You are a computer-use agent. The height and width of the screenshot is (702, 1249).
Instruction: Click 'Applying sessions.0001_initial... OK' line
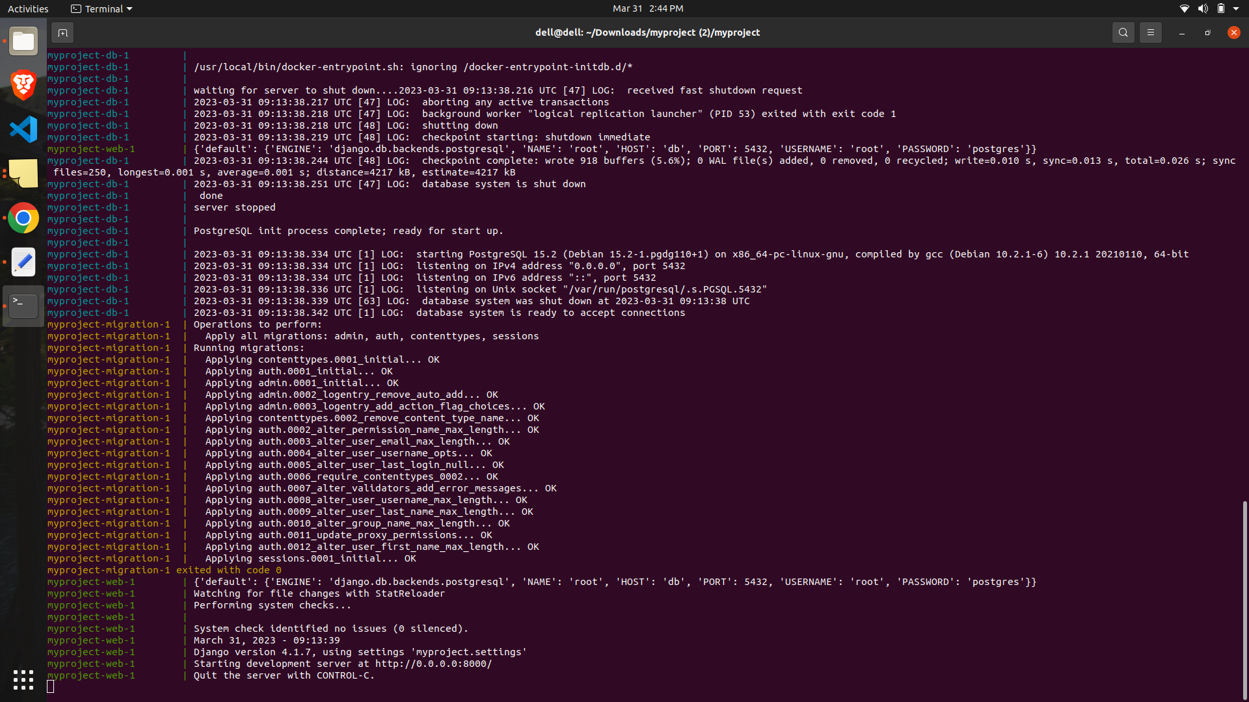coord(311,558)
